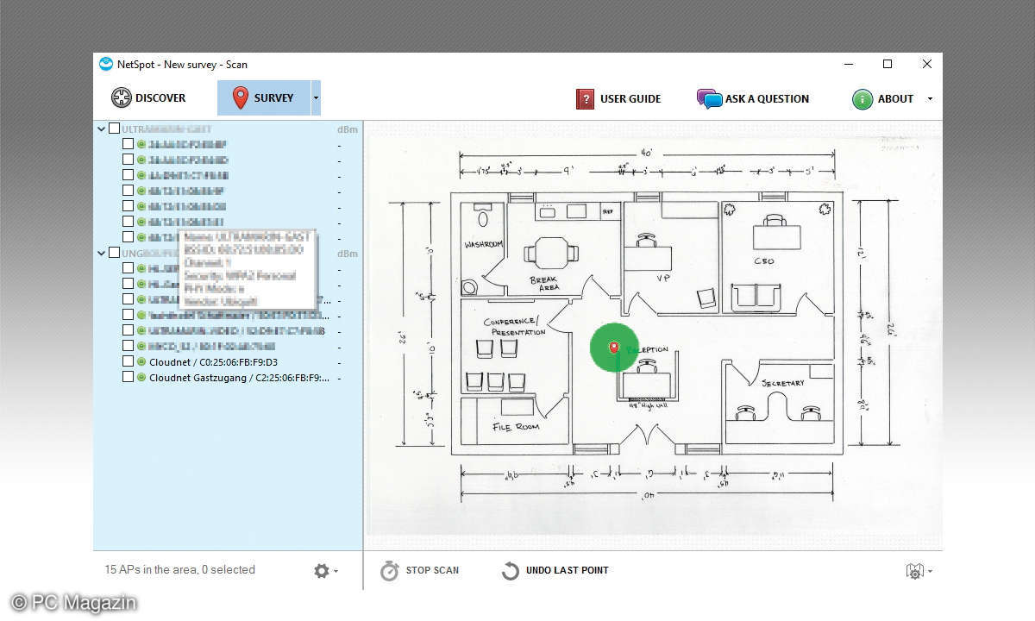The width and height of the screenshot is (1035, 621).
Task: Expand the About dropdown arrow
Action: (x=930, y=99)
